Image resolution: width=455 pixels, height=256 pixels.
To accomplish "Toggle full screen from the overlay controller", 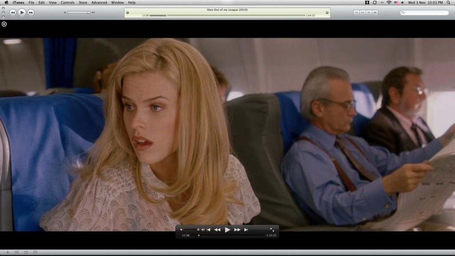I will [272, 230].
